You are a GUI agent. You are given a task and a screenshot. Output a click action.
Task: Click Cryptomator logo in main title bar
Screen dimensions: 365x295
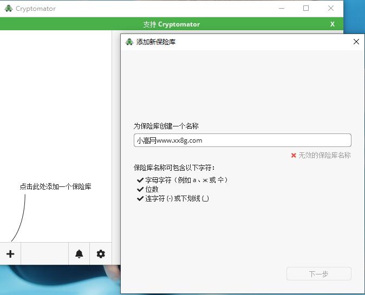click(9, 8)
